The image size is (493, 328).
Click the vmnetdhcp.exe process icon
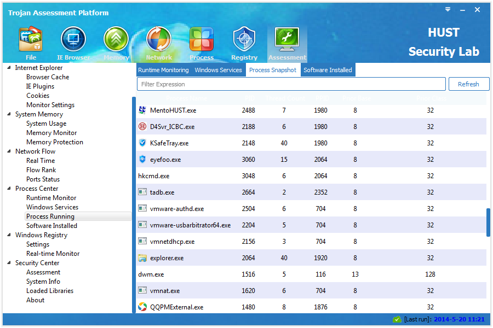[x=142, y=241]
